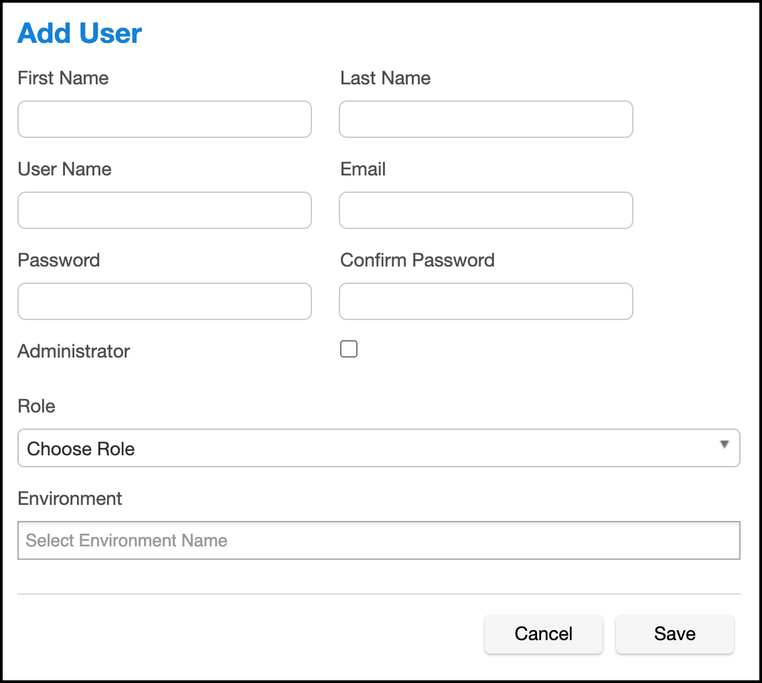This screenshot has height=683, width=762.
Task: Save the new user
Action: tap(674, 634)
